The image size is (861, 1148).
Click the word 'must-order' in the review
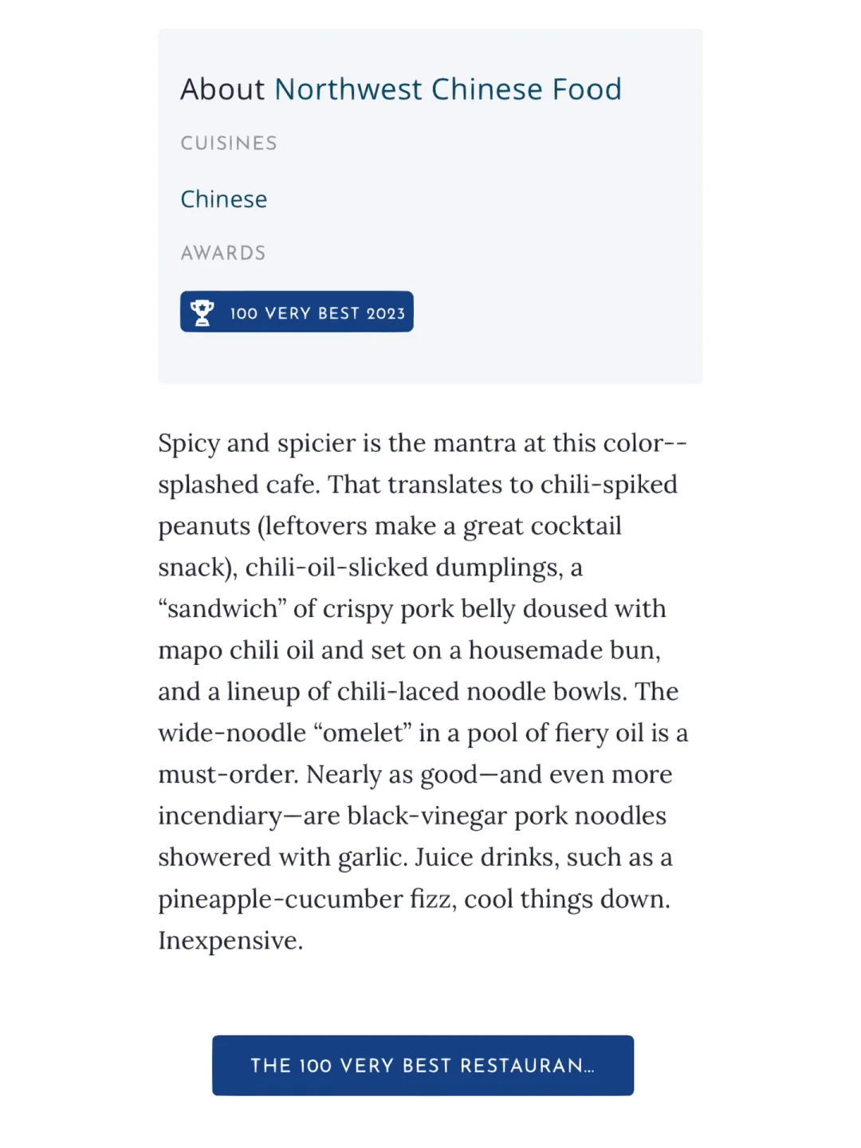(x=226, y=775)
